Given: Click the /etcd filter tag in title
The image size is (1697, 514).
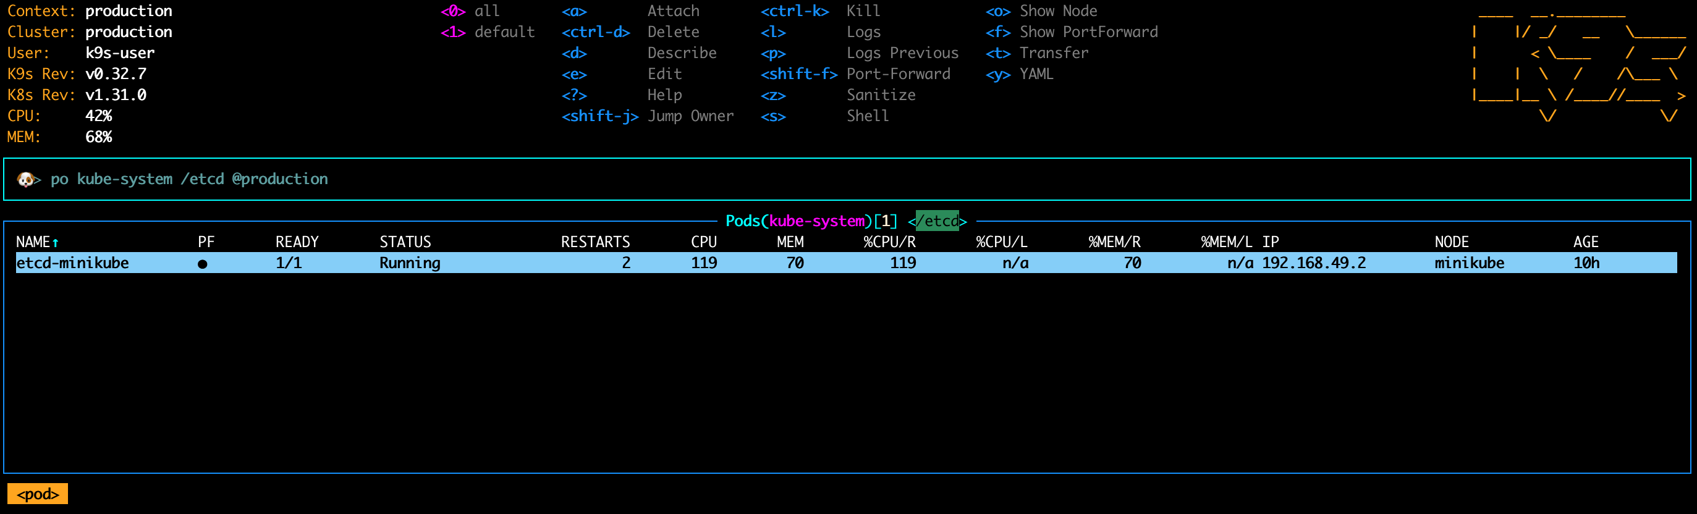Looking at the screenshot, I should coord(937,221).
